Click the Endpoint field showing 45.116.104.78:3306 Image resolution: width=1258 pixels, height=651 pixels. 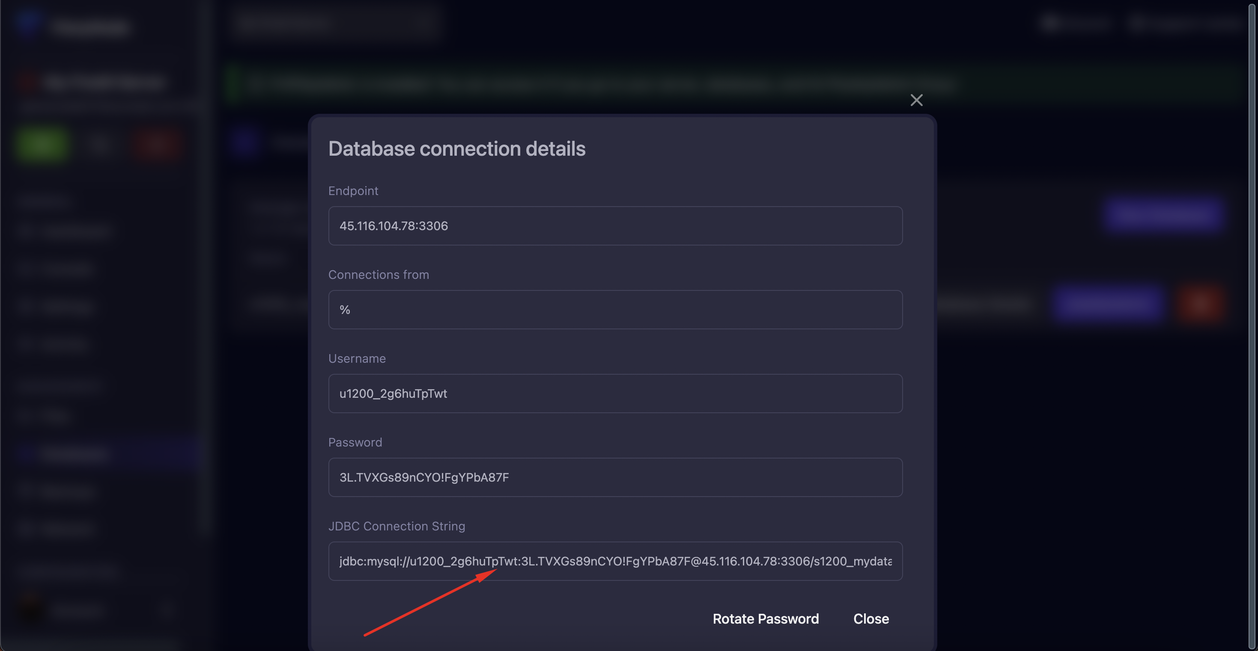click(615, 226)
